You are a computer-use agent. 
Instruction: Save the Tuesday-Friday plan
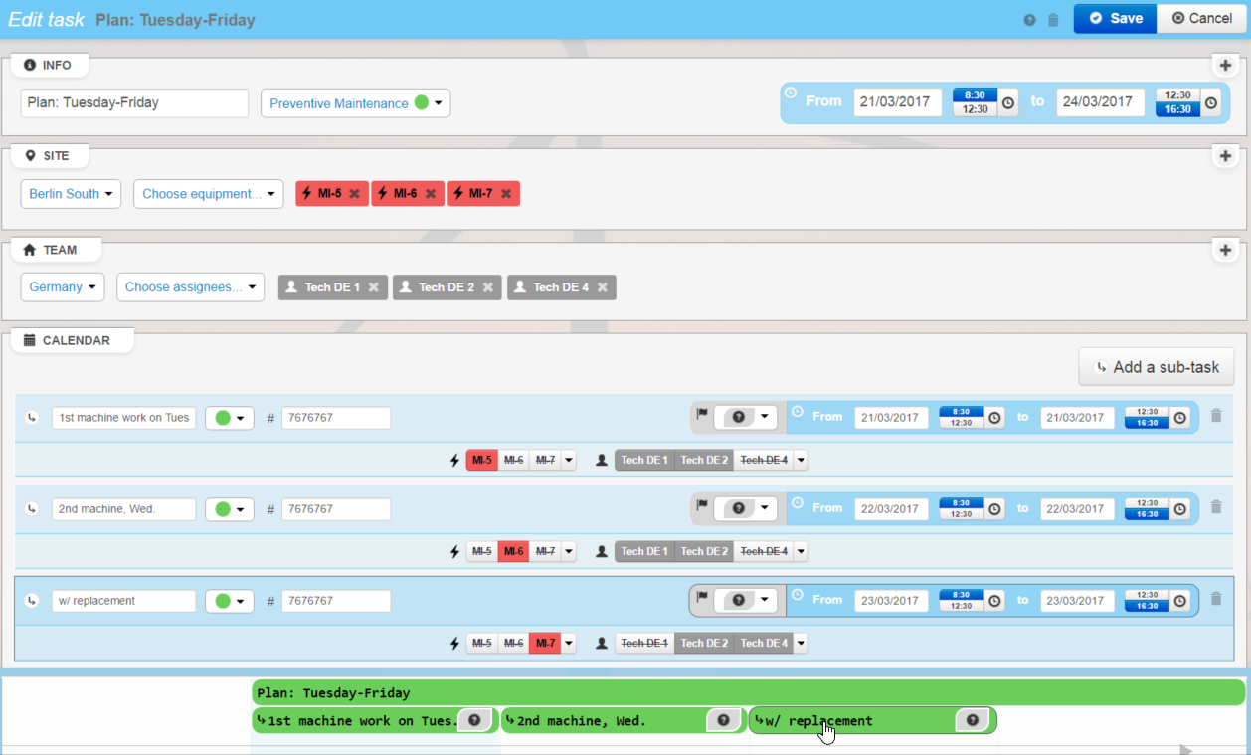point(1114,17)
